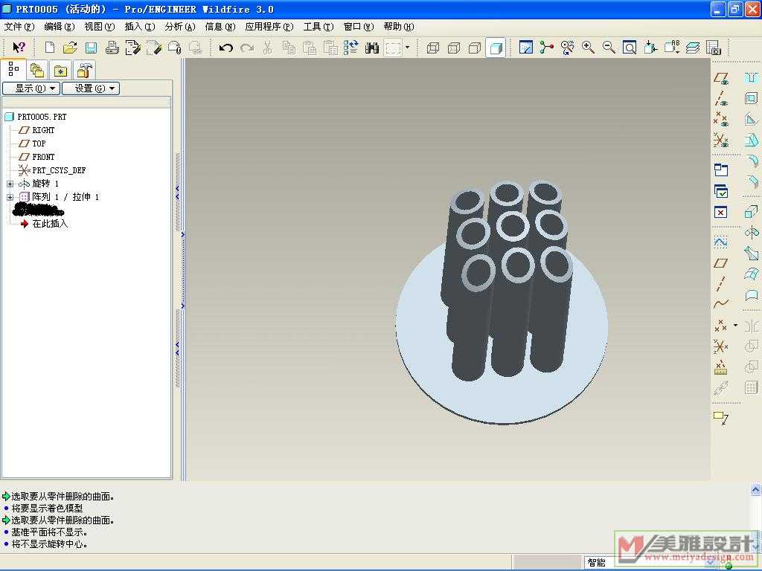The height and width of the screenshot is (571, 762).
Task: Toggle coordinate systems display
Action: (721, 140)
